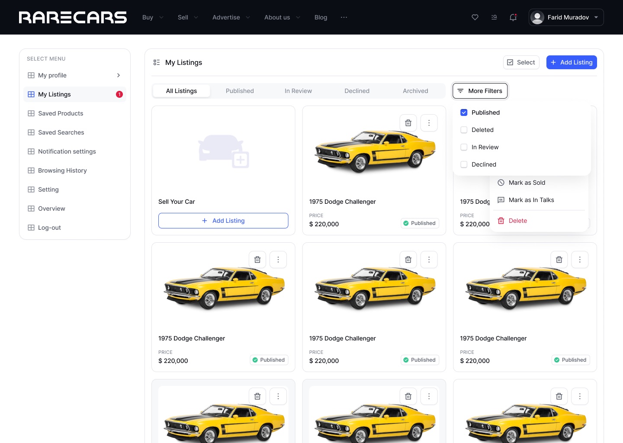Click trash icon on second-row right Challenger card
This screenshot has height=443, width=623.
coord(559,260)
